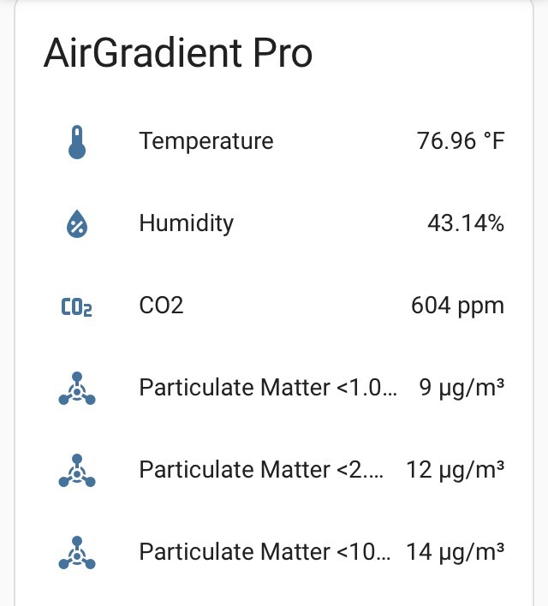This screenshot has height=606, width=548.
Task: Click the AirGradient Pro card title
Action: (x=178, y=53)
